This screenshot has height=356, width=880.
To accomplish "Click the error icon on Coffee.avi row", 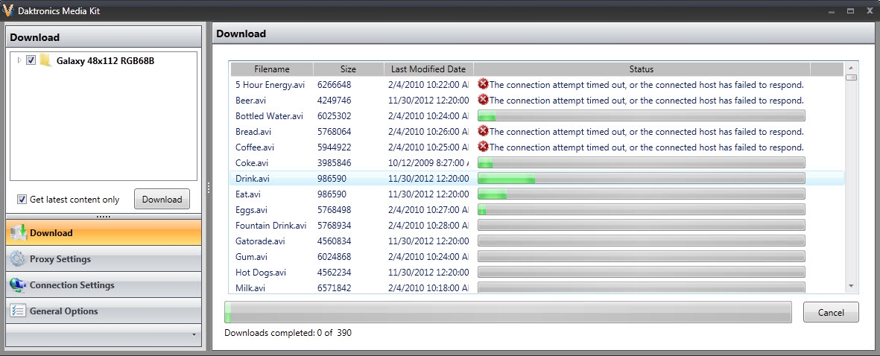I will point(483,147).
